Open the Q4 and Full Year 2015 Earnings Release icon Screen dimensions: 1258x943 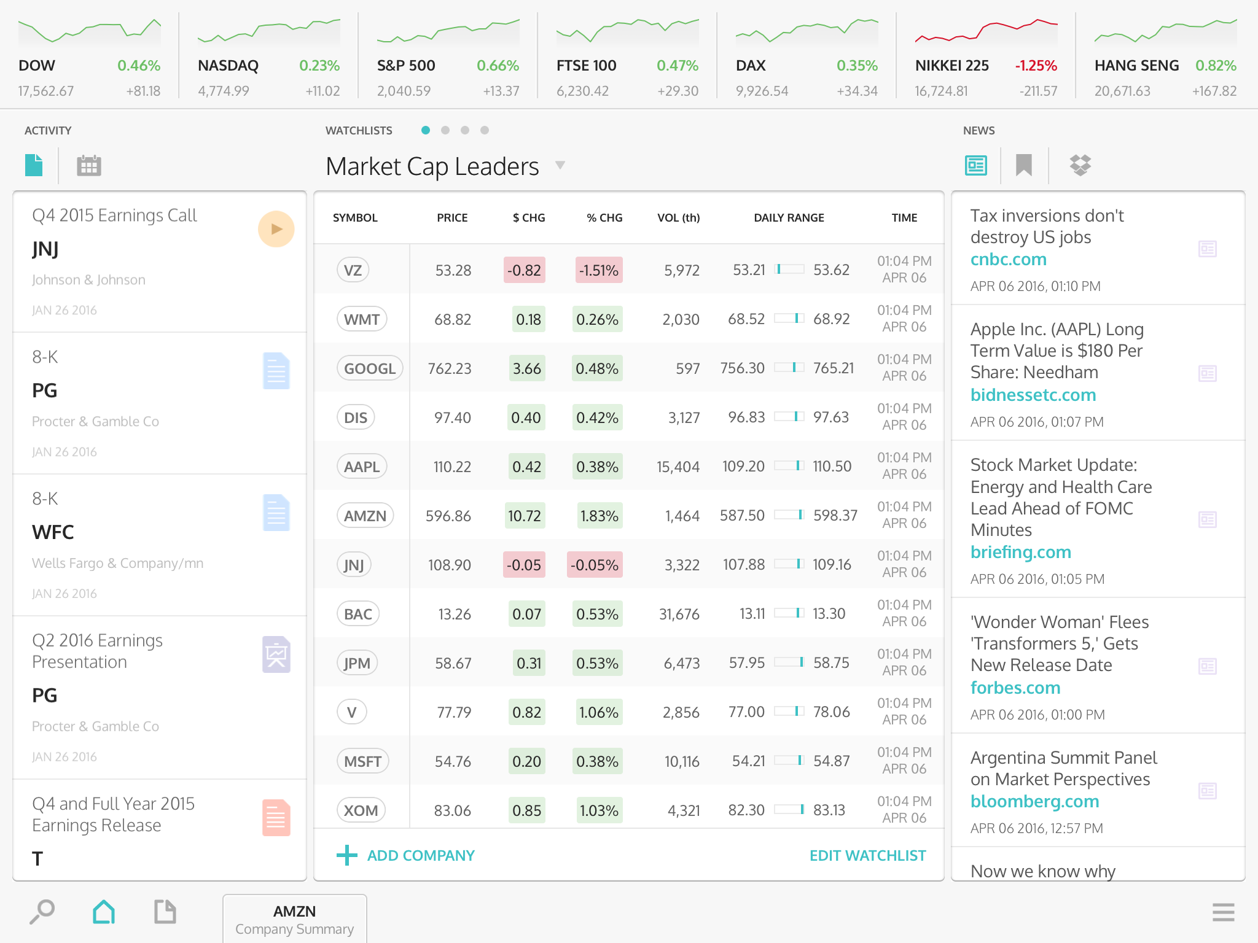pyautogui.click(x=276, y=818)
